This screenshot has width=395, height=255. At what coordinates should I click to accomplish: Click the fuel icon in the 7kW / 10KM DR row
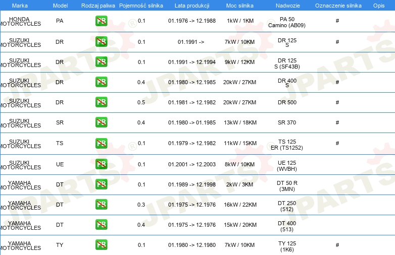[101, 42]
